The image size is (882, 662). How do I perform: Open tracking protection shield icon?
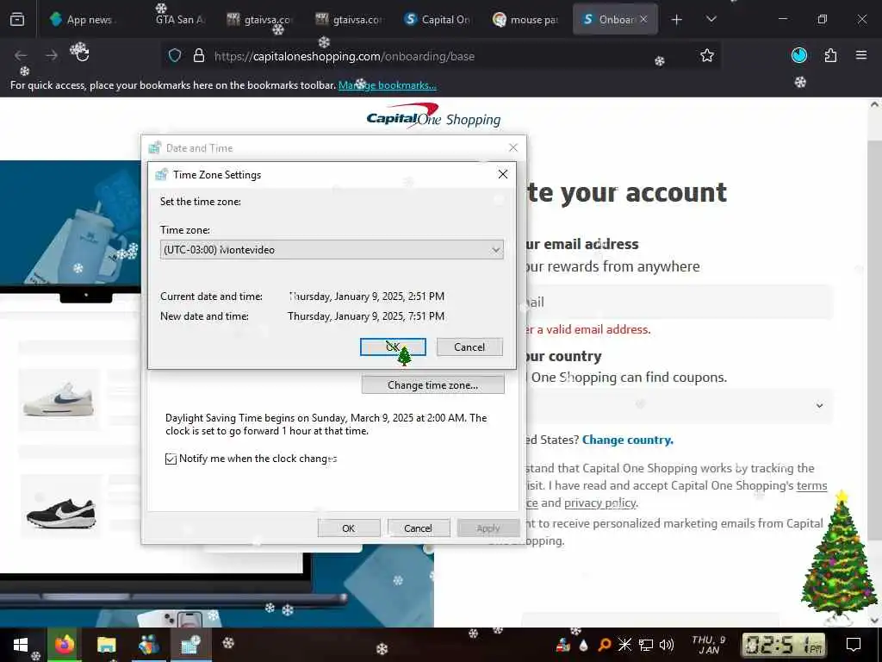(175, 56)
